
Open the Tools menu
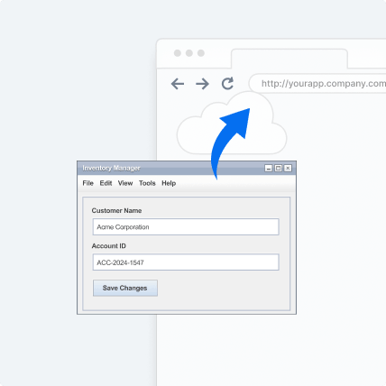[x=147, y=183]
